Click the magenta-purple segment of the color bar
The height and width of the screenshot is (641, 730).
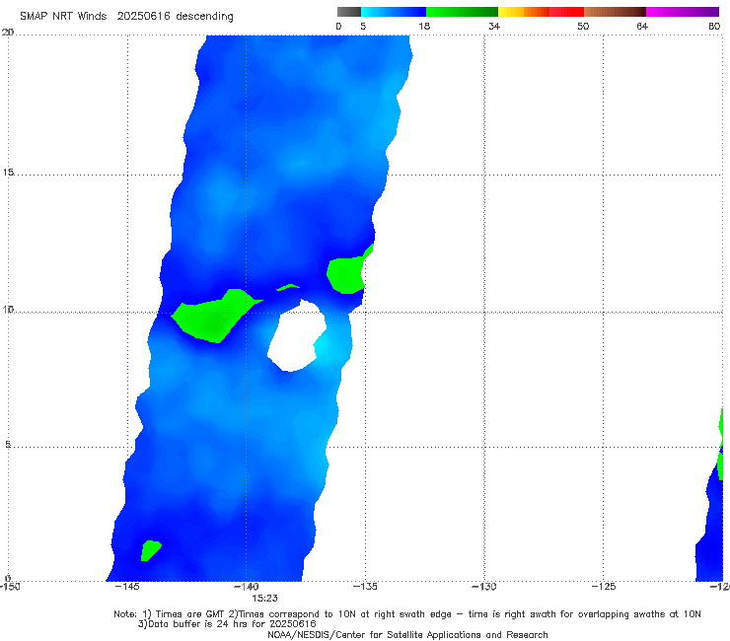pyautogui.click(x=682, y=12)
